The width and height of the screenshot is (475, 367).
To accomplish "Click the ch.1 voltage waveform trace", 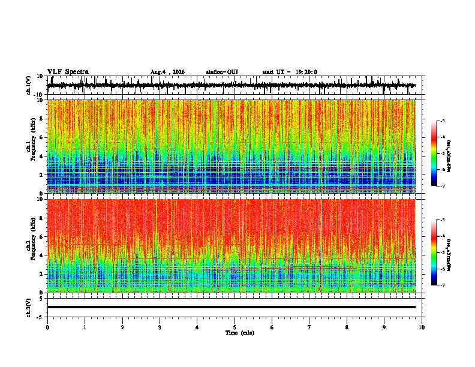I will click(231, 85).
